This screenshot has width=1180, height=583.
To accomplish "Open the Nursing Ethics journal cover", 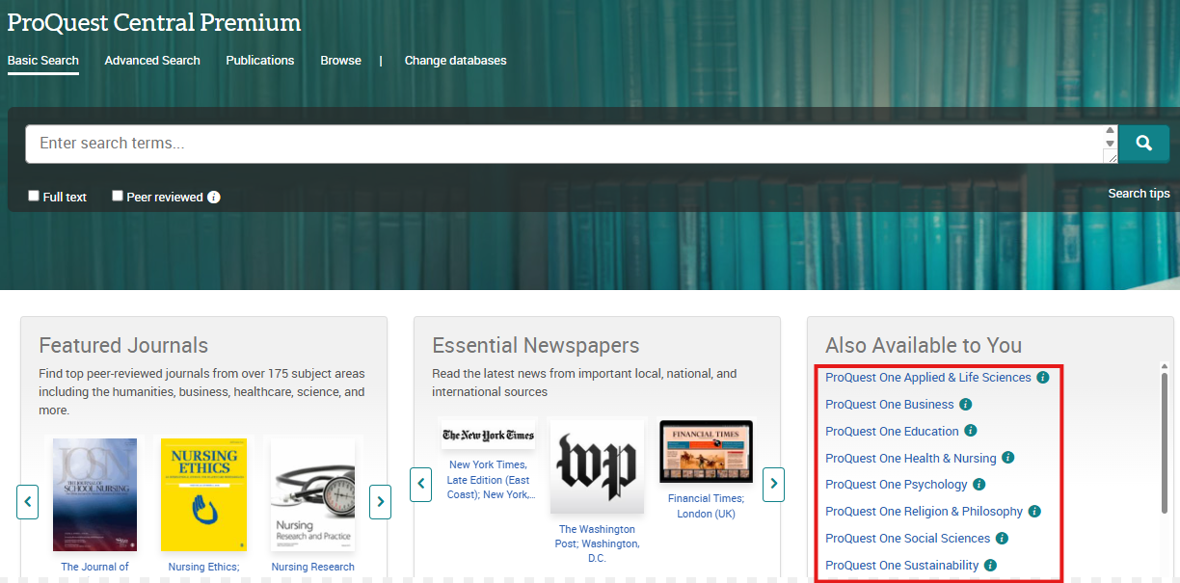I will coord(203,494).
